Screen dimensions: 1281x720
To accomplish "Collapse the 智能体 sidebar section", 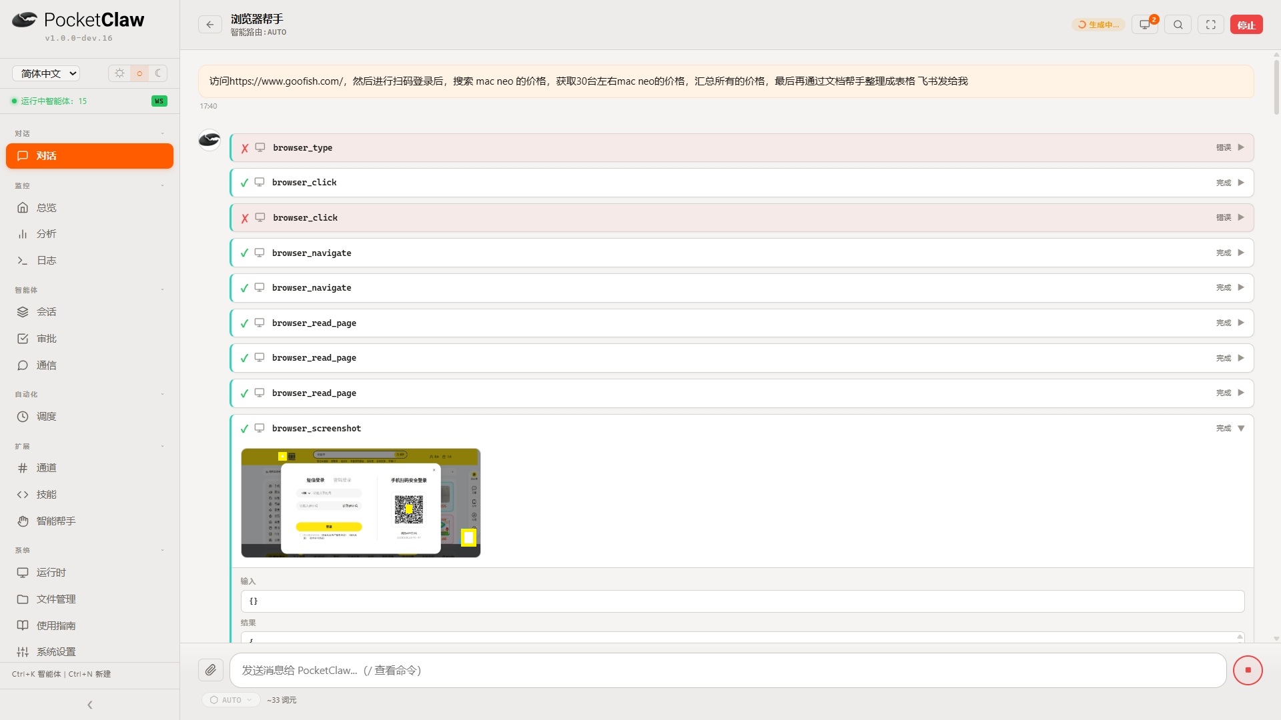I will point(162,290).
